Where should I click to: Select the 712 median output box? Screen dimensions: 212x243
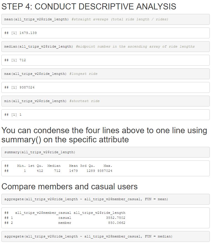tap(105, 60)
